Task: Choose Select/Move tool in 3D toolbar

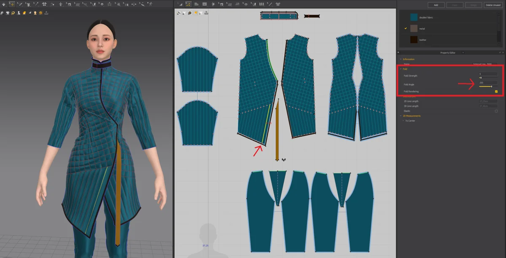Action: pyautogui.click(x=12, y=4)
